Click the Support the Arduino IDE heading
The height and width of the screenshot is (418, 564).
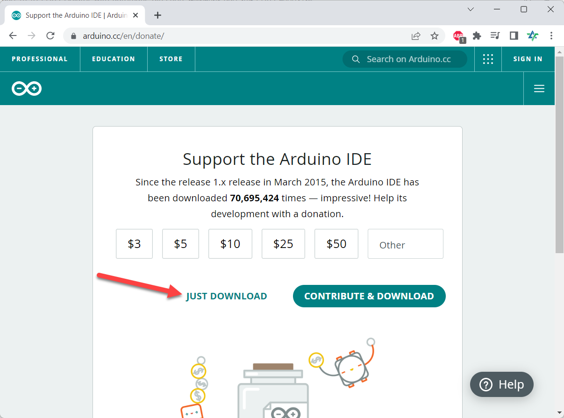(x=277, y=159)
